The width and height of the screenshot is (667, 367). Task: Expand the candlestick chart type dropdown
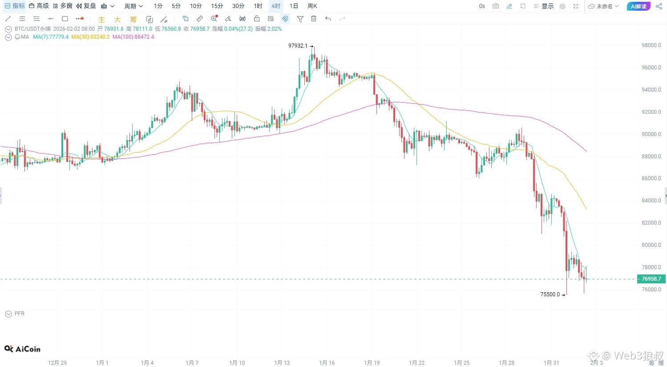pos(107,6)
